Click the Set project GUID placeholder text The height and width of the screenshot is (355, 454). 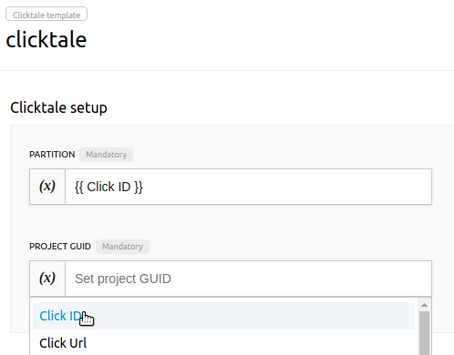click(123, 279)
